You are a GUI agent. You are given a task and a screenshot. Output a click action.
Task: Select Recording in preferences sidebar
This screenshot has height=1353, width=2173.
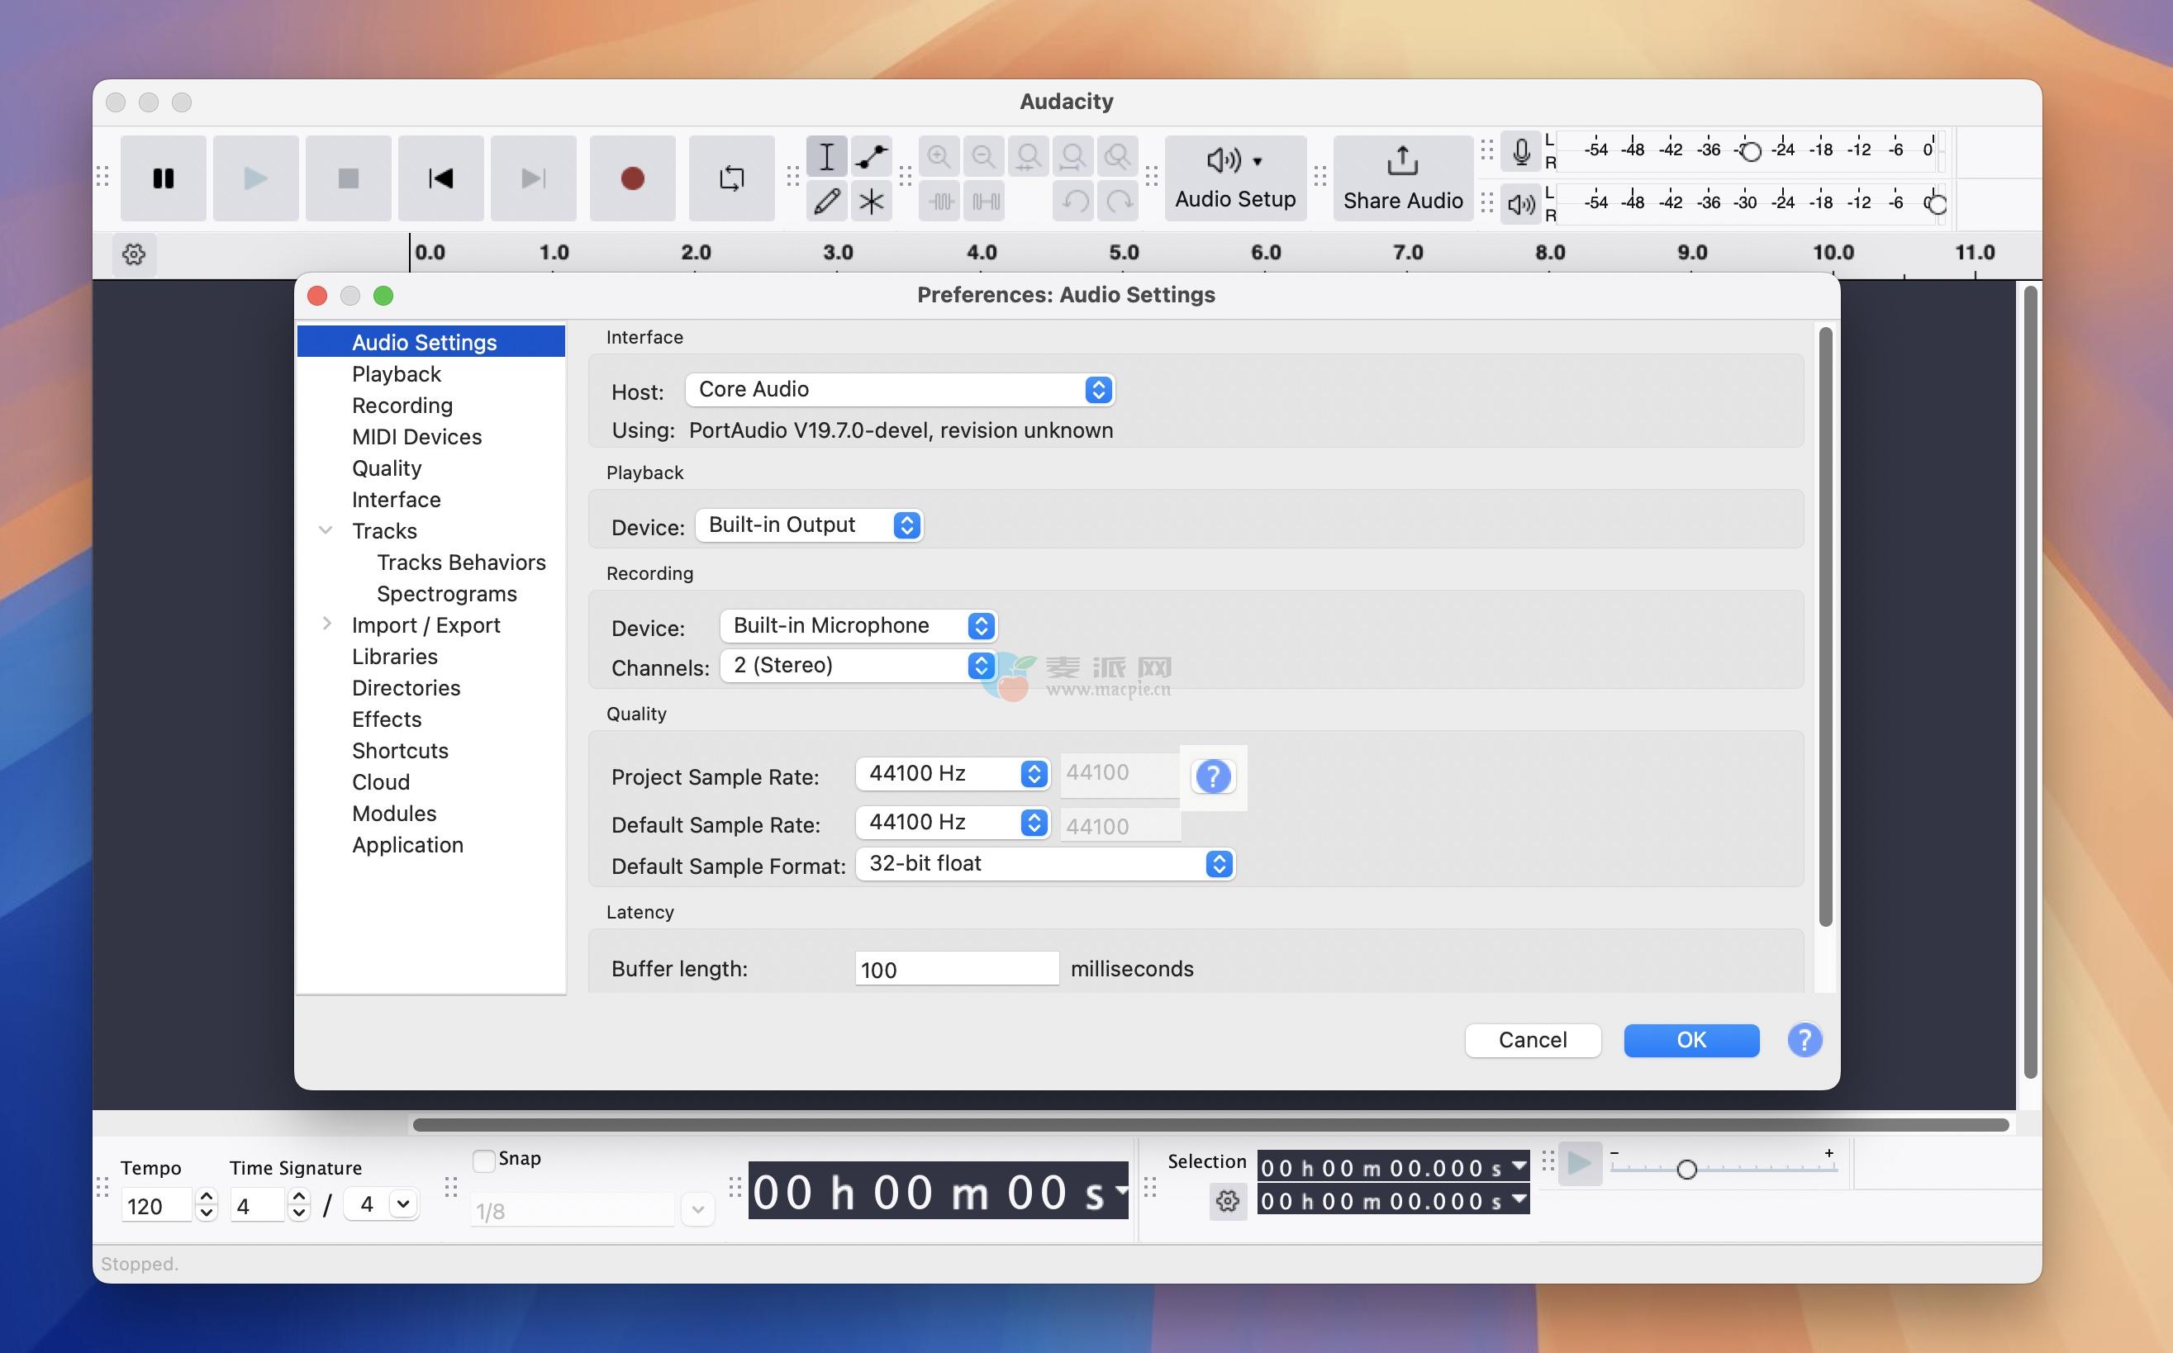[402, 406]
